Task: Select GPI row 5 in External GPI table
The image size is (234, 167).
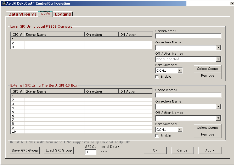Action: (x=82, y=112)
